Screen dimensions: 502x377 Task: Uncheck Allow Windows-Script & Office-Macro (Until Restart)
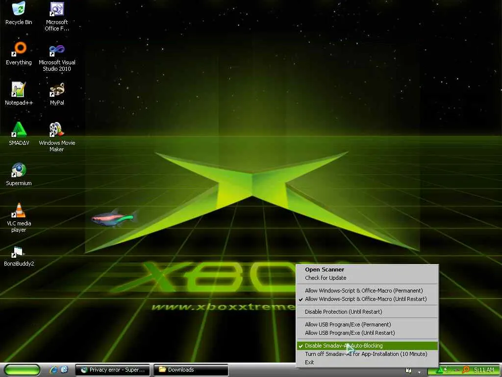tap(368, 299)
